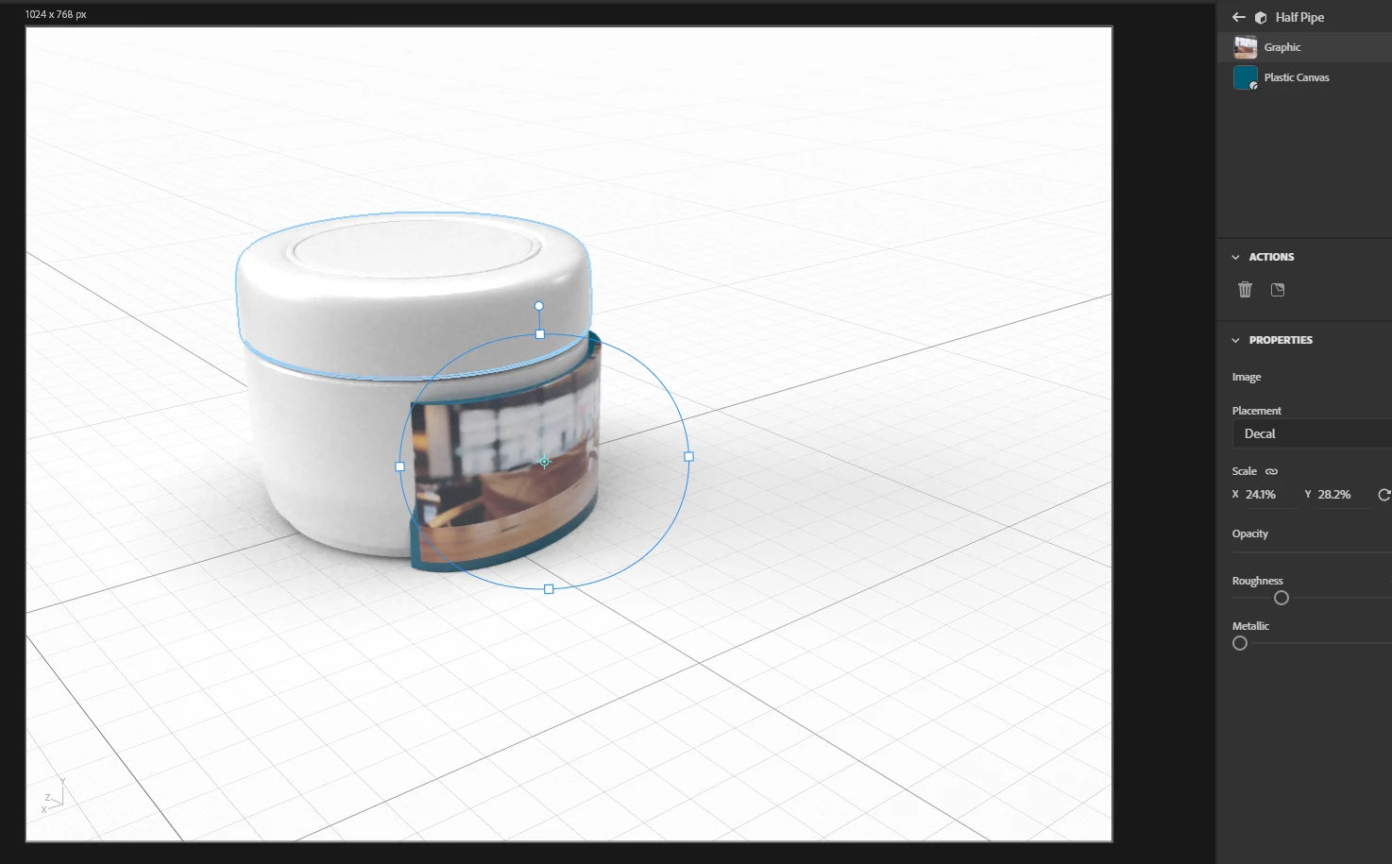This screenshot has width=1392, height=864.
Task: Select the Graphic row label
Action: 1282,47
